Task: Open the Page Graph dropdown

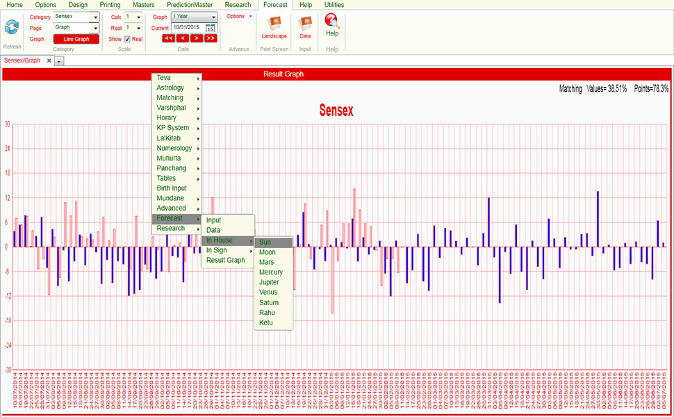Action: point(95,28)
